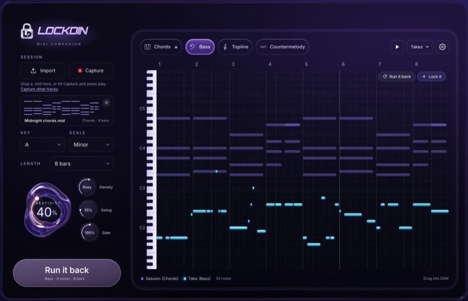Expand the Key dropdown showing A

(x=43, y=145)
